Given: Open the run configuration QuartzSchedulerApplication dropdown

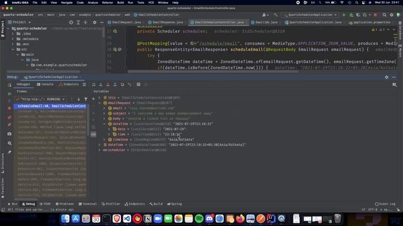Looking at the screenshot, I should tap(310, 15).
